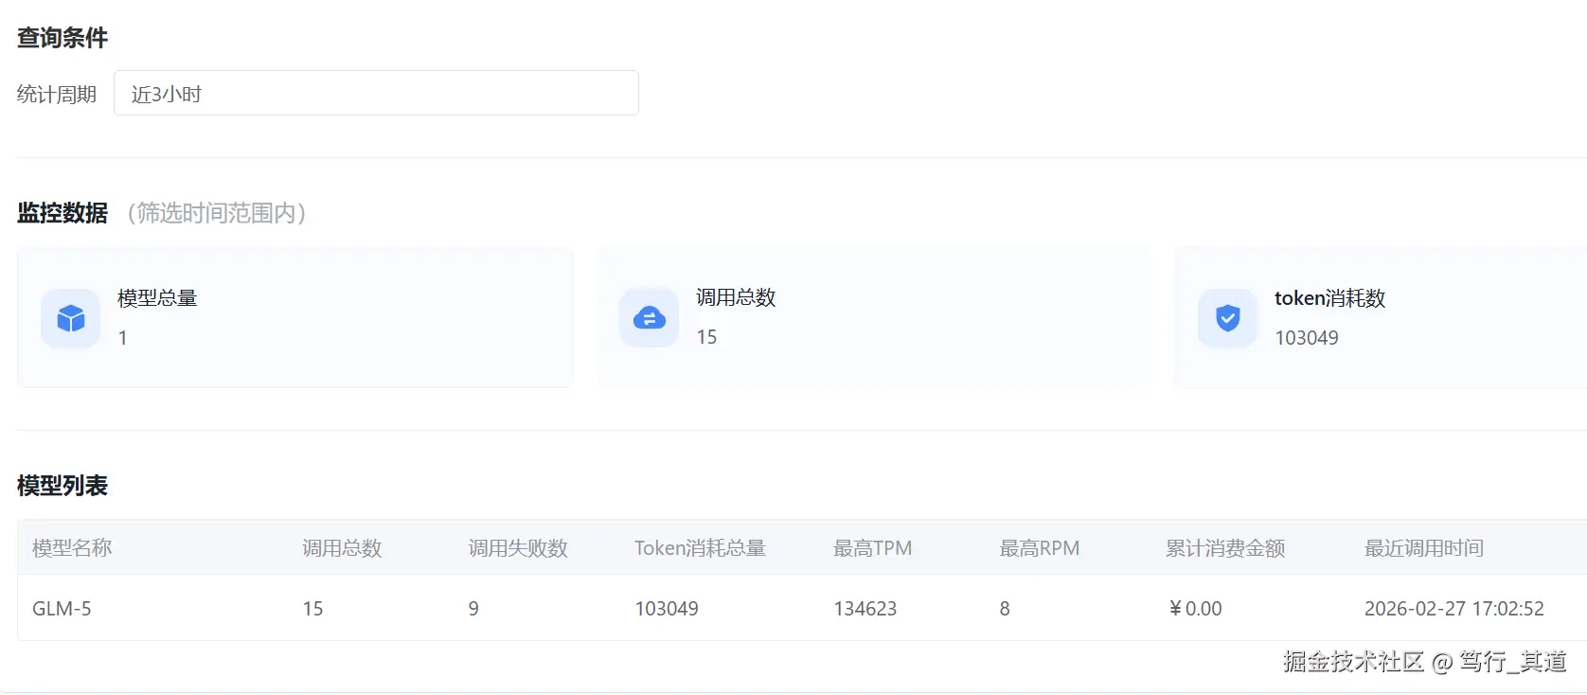Select the 最近调用时间 column header
1587x695 pixels.
(1423, 548)
